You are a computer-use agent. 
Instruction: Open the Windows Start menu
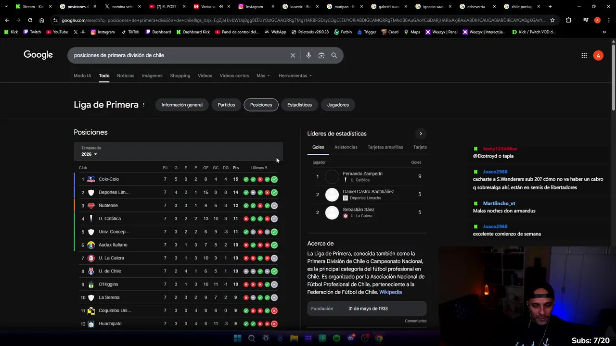237,338
